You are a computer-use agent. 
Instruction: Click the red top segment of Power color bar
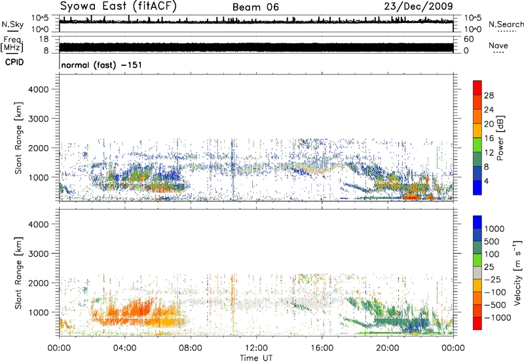click(477, 88)
